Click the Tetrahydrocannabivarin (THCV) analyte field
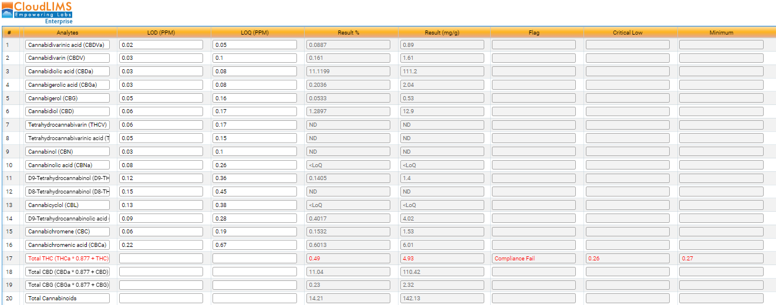The image size is (776, 305). (68, 125)
